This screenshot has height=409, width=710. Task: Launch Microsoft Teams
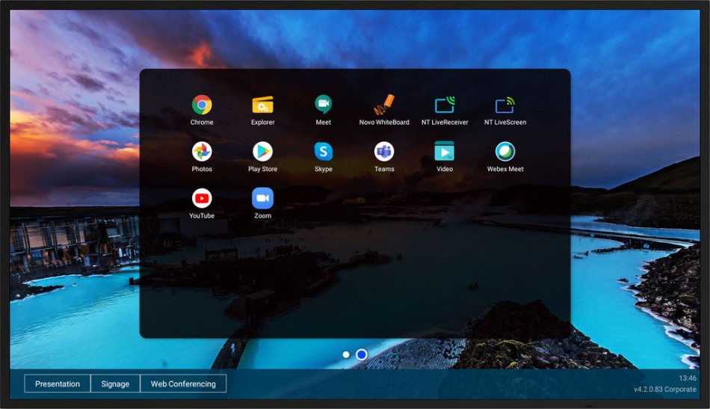point(384,152)
